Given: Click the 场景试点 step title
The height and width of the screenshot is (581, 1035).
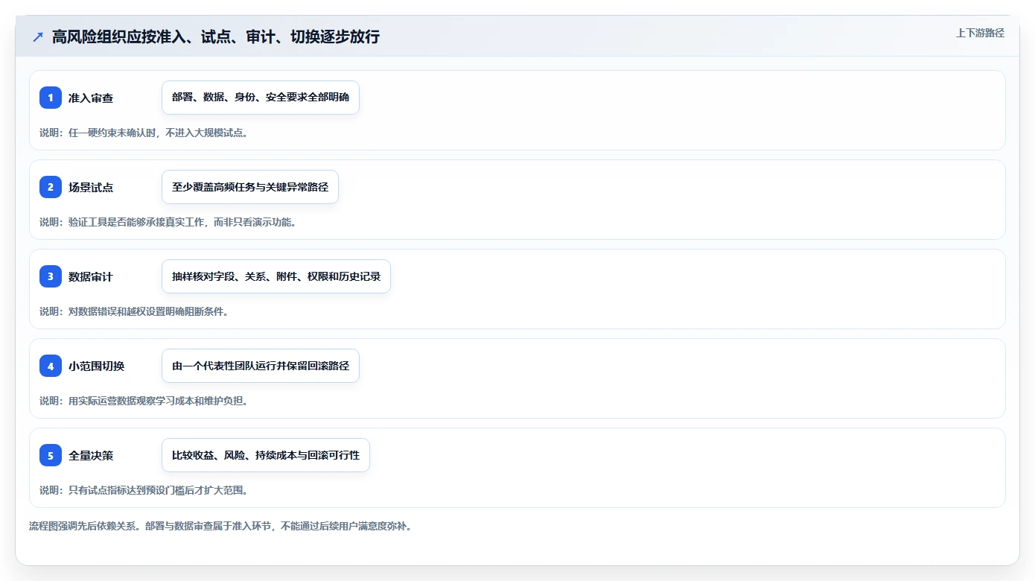Looking at the screenshot, I should pyautogui.click(x=91, y=187).
